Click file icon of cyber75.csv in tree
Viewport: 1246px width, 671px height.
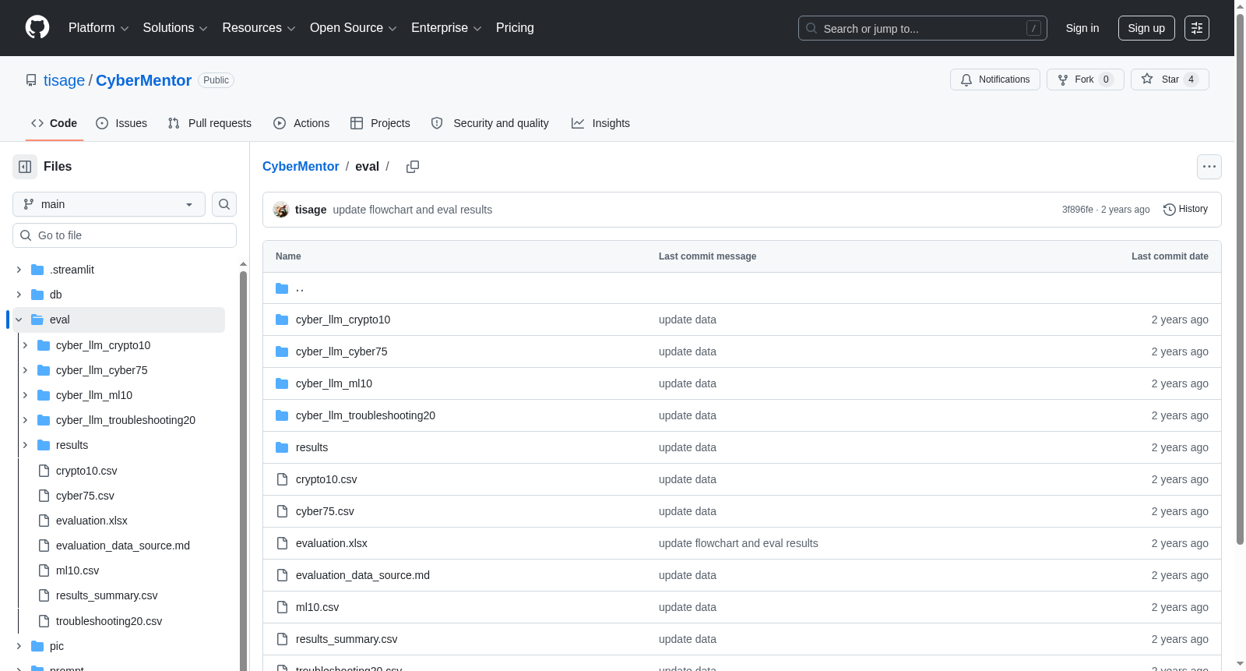[x=44, y=496]
